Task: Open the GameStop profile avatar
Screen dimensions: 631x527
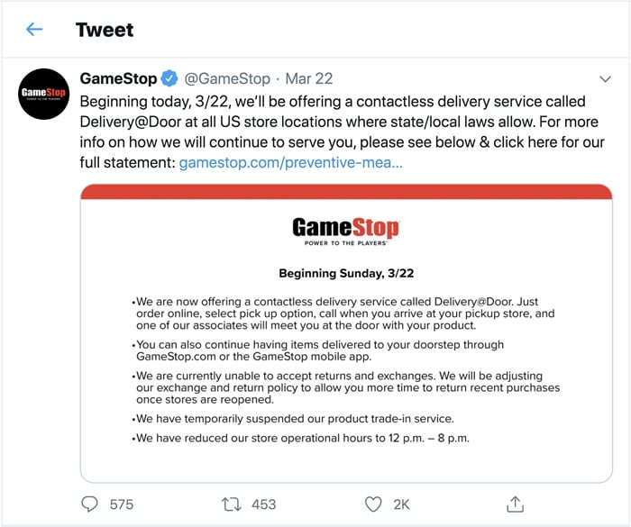Action: [x=44, y=94]
